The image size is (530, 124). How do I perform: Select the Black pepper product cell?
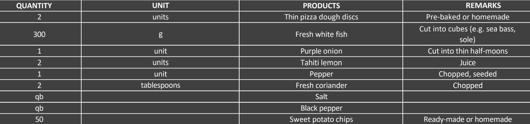pos(321,108)
